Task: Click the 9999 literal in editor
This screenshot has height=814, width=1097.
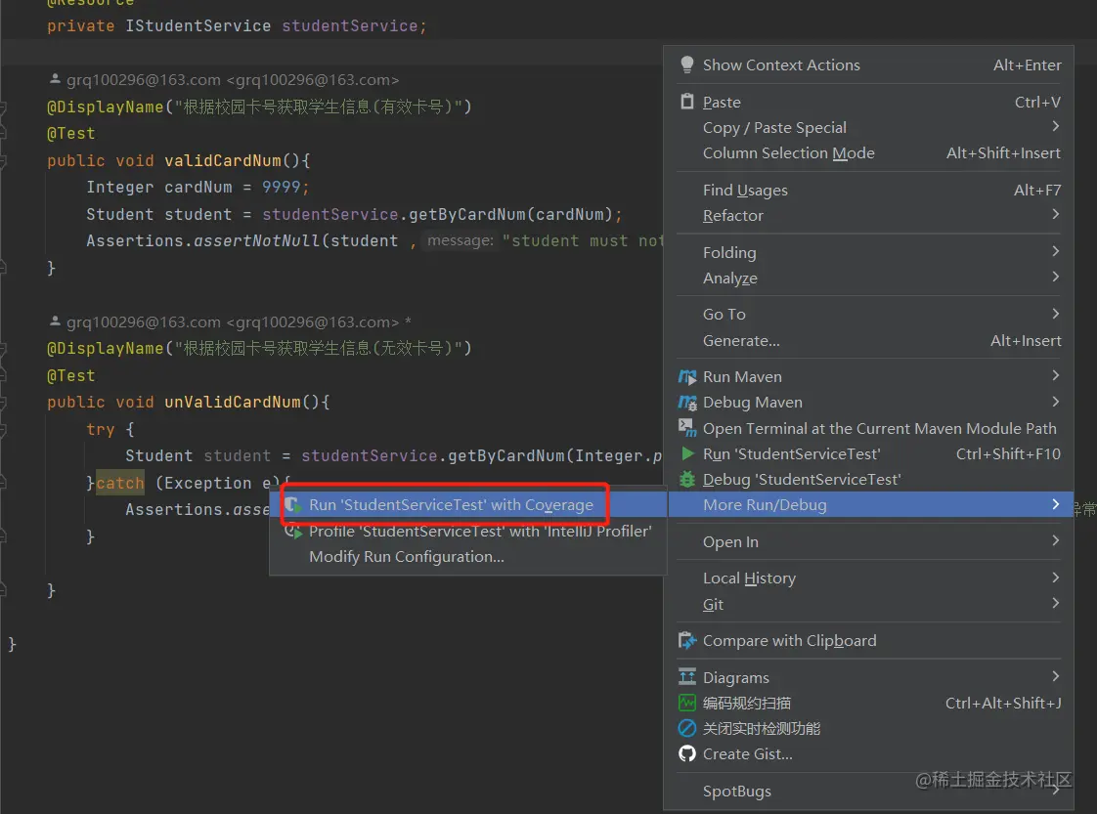Action: 282,187
